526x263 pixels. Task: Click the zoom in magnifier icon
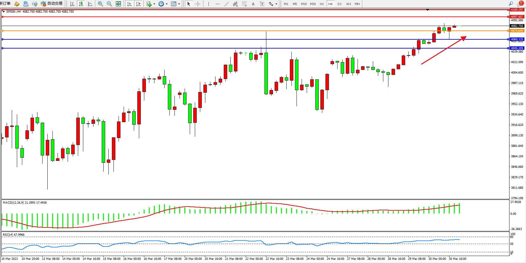100,4
